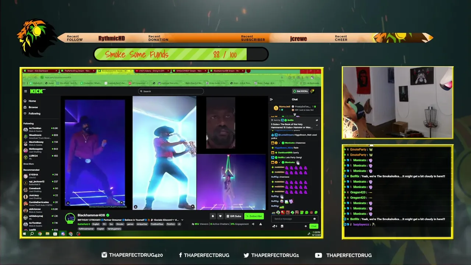Open MaxHolloway channel in sidebar

point(40,143)
